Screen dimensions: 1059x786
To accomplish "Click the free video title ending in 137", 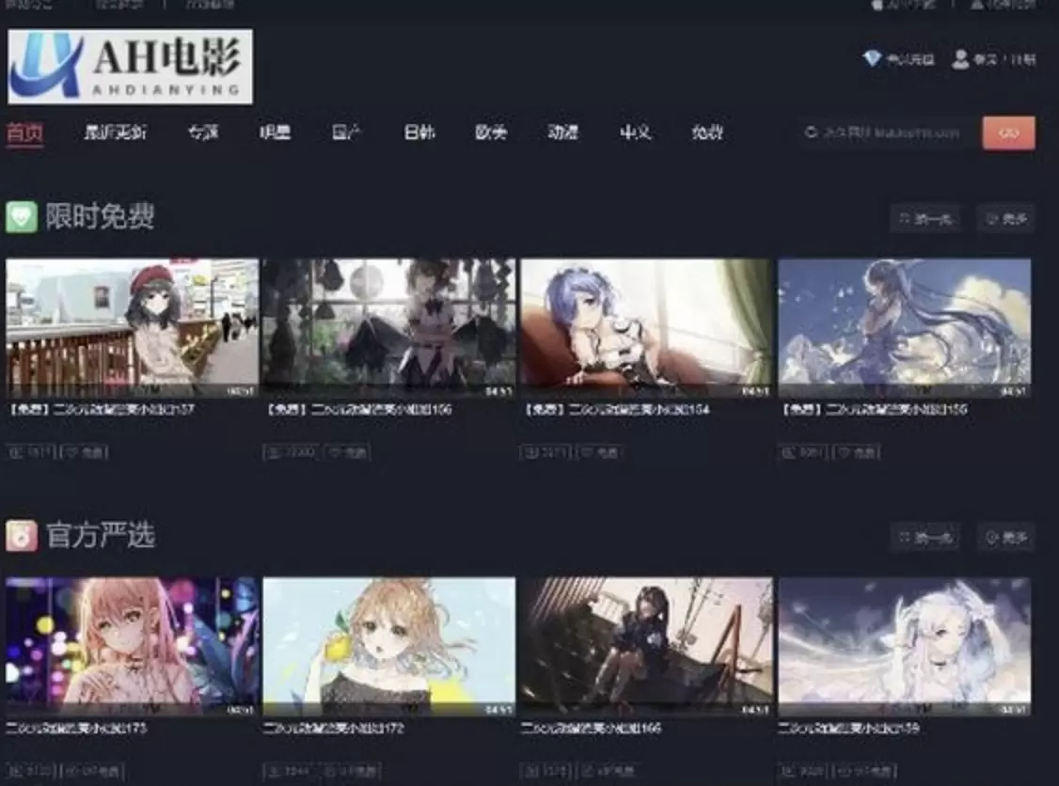I will pyautogui.click(x=102, y=409).
